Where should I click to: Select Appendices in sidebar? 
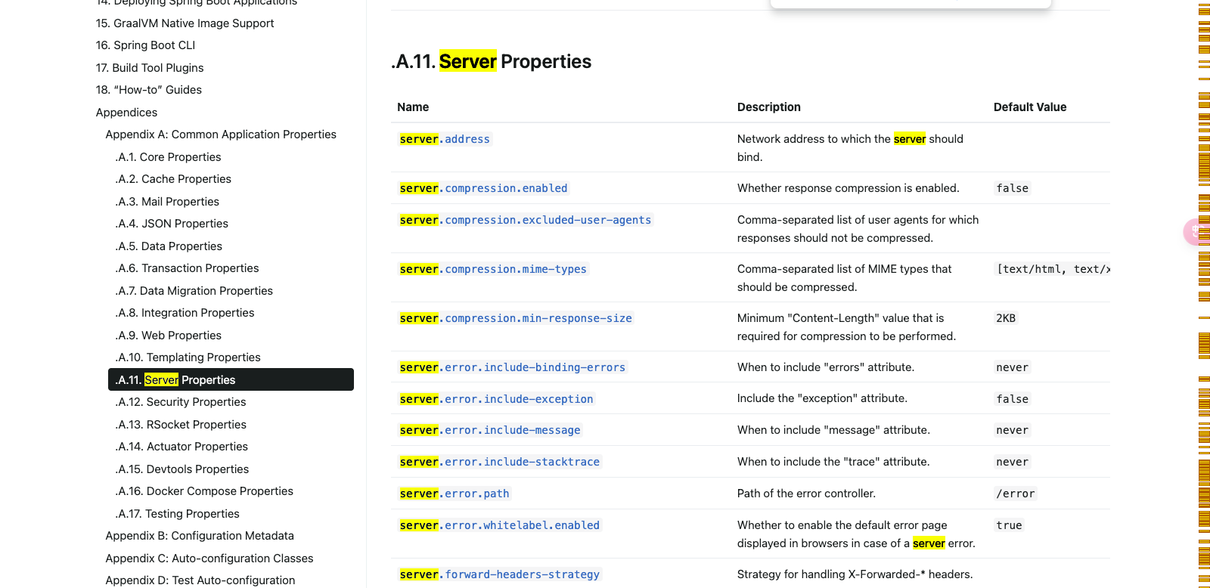click(x=126, y=113)
